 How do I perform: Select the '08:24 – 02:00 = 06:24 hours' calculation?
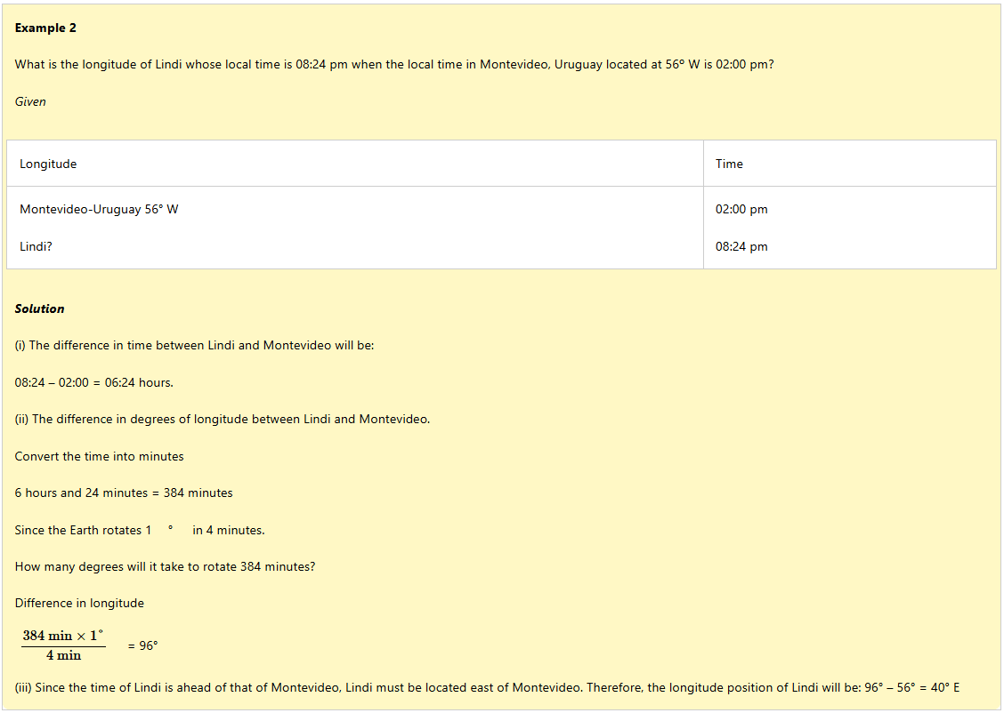coord(93,382)
